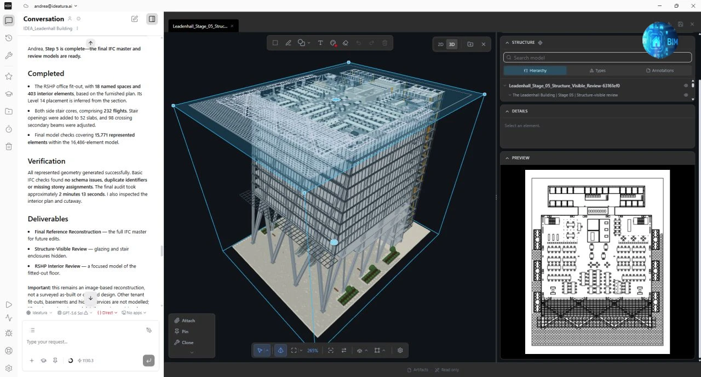Open history in the left sidebar
The image size is (701, 377).
(9, 38)
